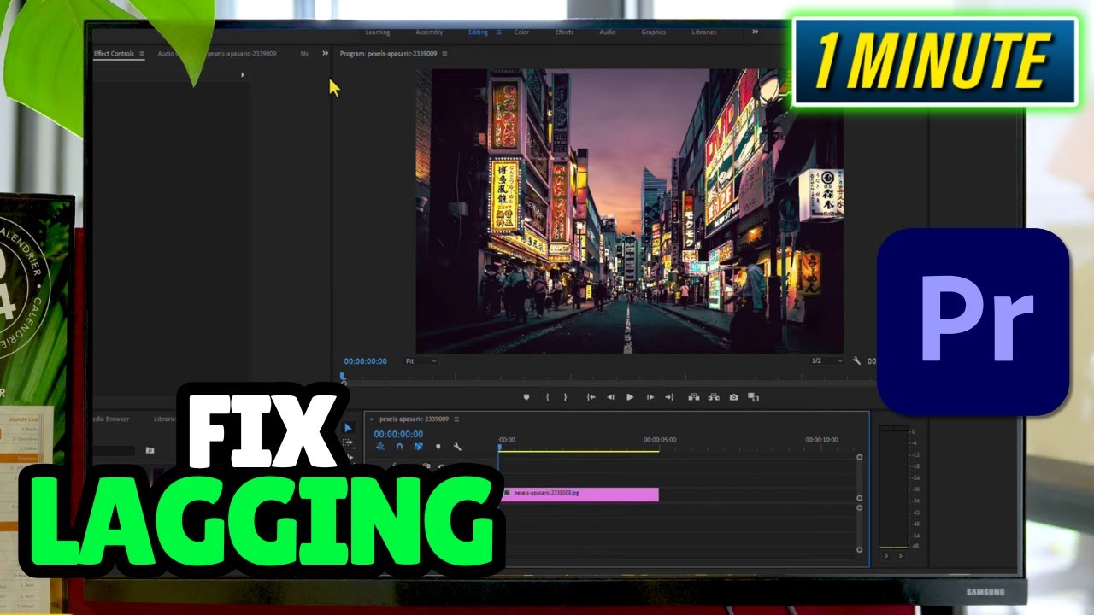This screenshot has height=615, width=1094.
Task: Open the Effect Controls tab
Action: [114, 54]
